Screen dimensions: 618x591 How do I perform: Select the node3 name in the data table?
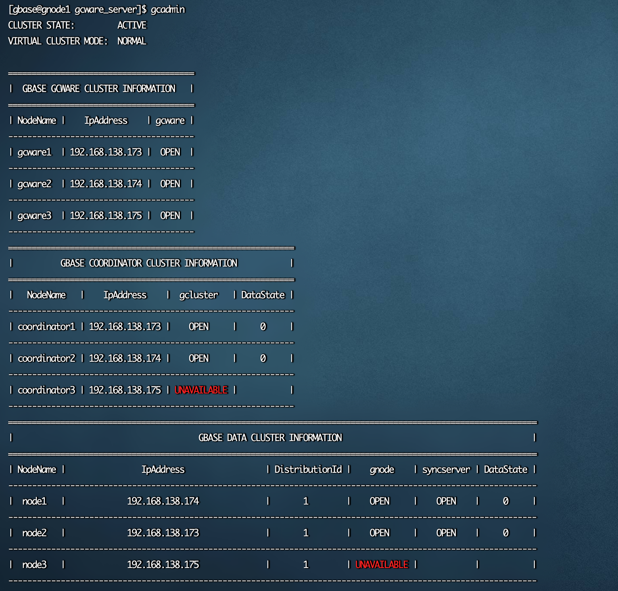pos(35,565)
